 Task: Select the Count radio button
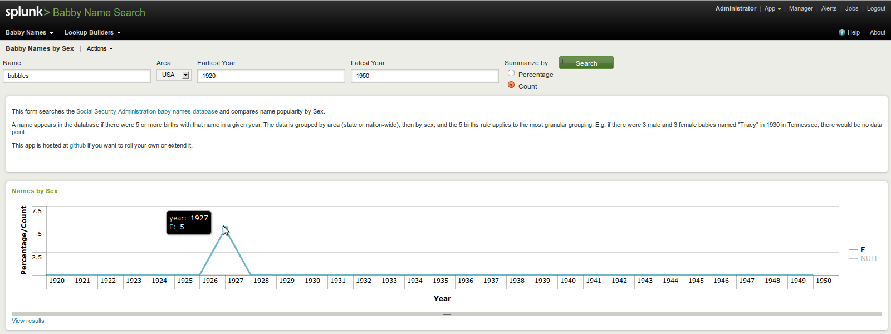511,85
